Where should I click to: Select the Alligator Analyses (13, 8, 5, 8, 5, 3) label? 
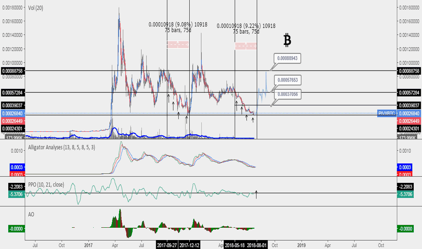click(62, 147)
